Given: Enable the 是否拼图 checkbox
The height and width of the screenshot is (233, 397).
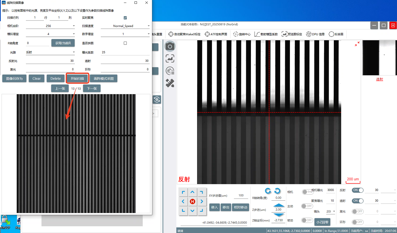Looking at the screenshot, I should (125, 43).
